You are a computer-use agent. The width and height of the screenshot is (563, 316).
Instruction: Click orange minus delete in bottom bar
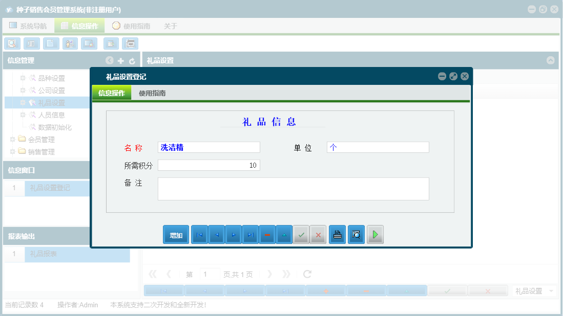366,291
